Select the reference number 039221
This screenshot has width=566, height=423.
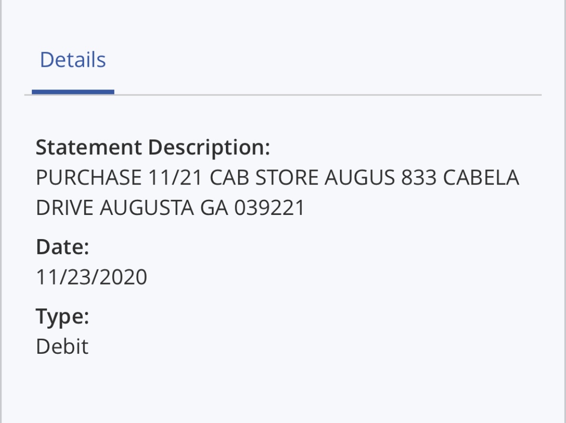[269, 208]
